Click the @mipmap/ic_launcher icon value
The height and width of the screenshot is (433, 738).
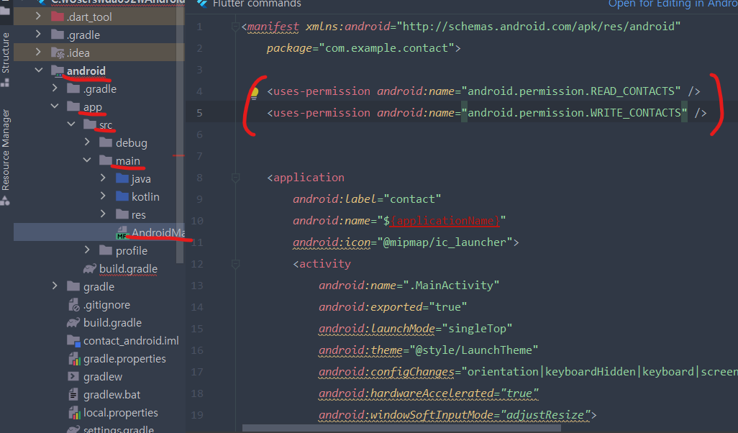point(445,242)
